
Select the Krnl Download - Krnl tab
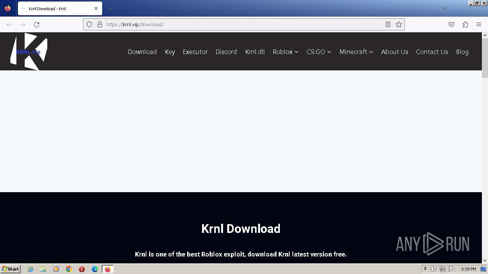click(x=60, y=8)
